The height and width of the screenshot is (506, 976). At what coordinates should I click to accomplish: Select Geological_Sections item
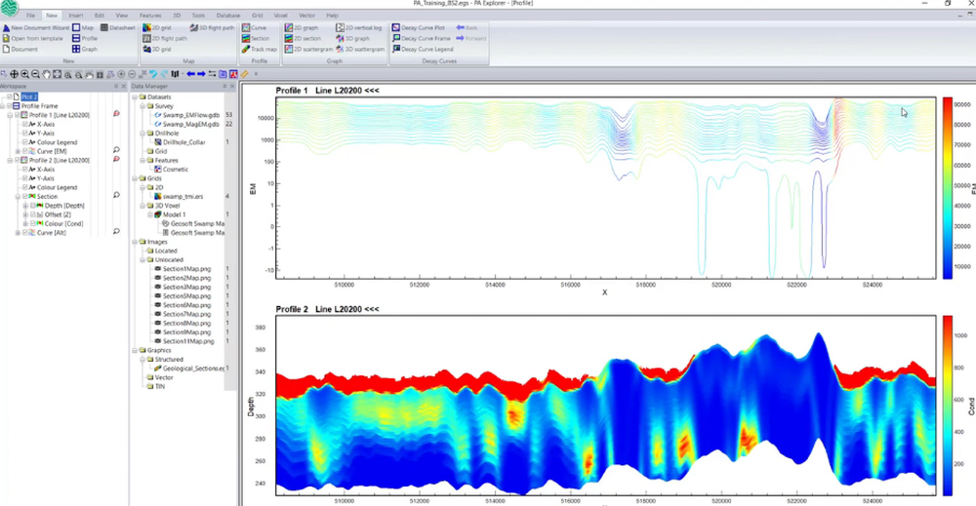(x=189, y=368)
